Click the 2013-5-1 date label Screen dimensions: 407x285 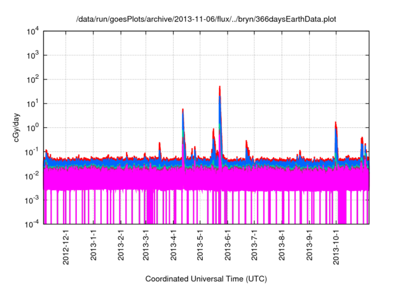pyautogui.click(x=200, y=245)
